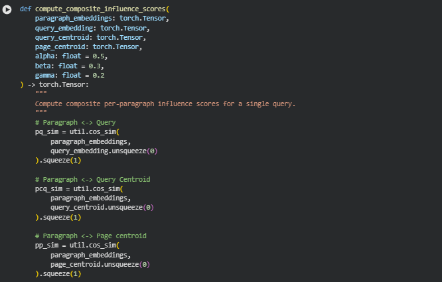Run the code cell
The height and width of the screenshot is (282, 442).
click(7, 10)
